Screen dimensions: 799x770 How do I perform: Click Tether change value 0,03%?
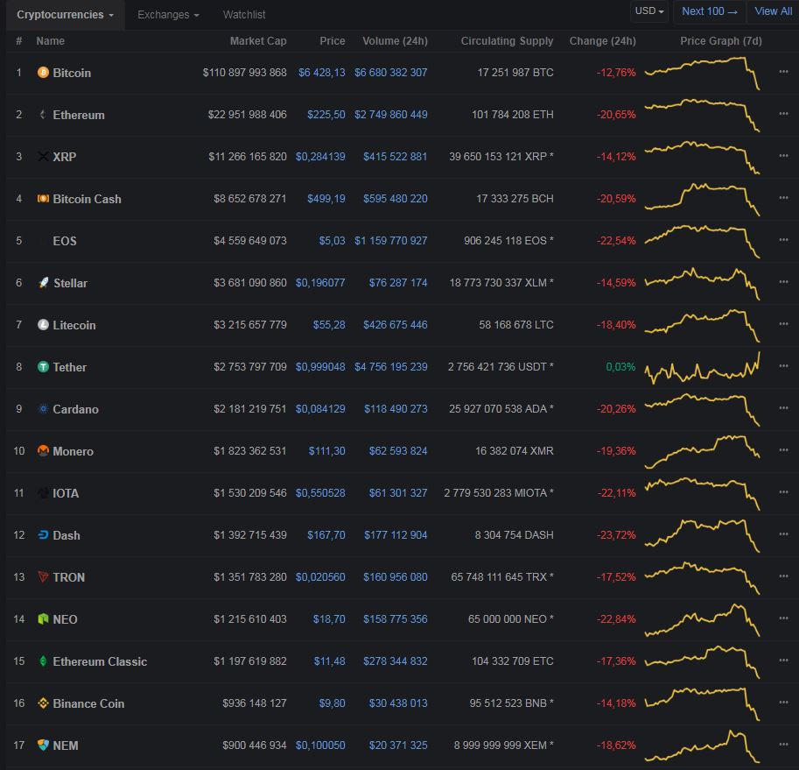coord(620,367)
